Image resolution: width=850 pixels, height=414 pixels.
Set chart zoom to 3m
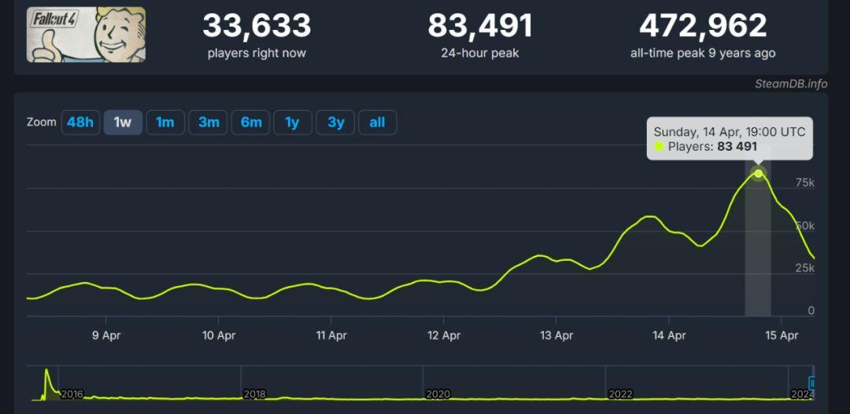(x=209, y=123)
